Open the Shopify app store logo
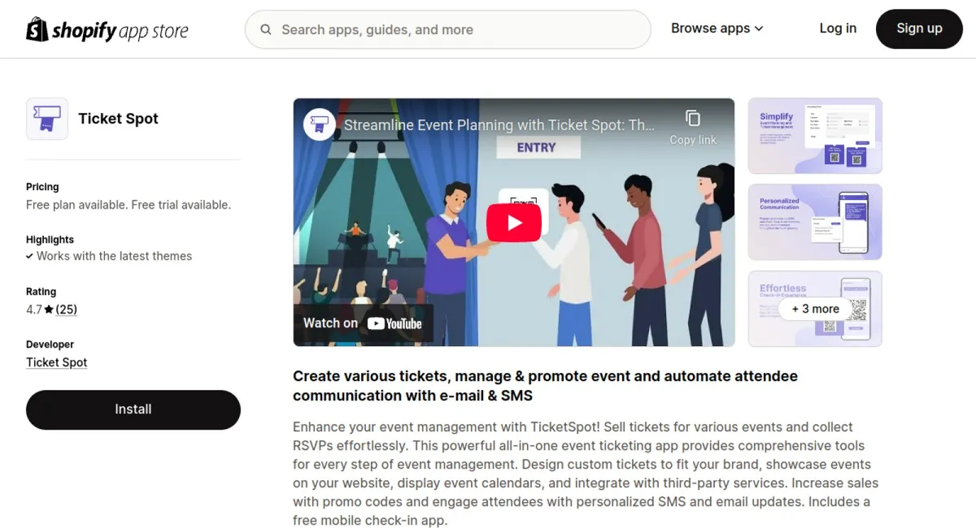 point(107,30)
